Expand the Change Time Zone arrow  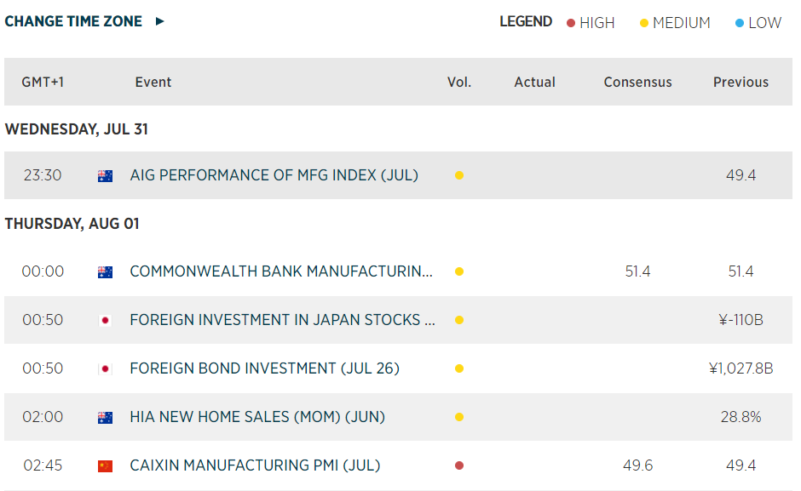(159, 21)
